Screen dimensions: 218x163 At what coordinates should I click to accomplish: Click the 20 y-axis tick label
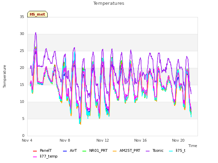pos(22,68)
